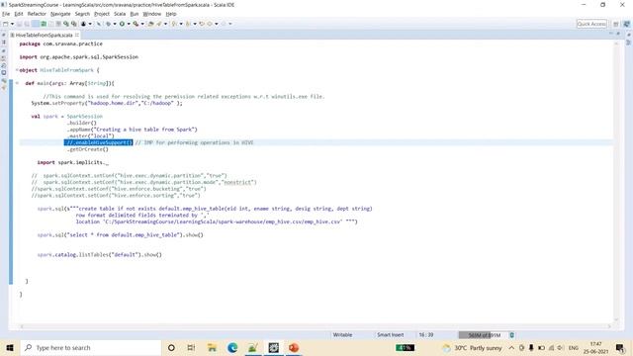Click the Smart Insert status entry
Image resolution: width=633 pixels, height=356 pixels.
(391, 335)
